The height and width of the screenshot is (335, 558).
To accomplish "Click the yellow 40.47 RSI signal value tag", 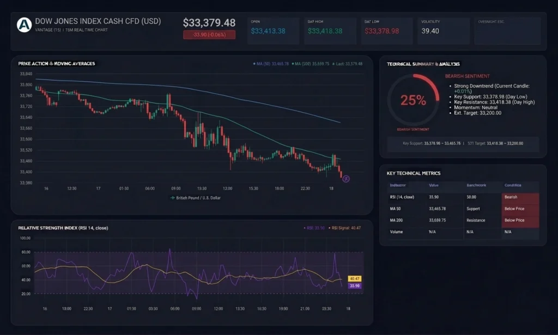I will click(x=354, y=279).
